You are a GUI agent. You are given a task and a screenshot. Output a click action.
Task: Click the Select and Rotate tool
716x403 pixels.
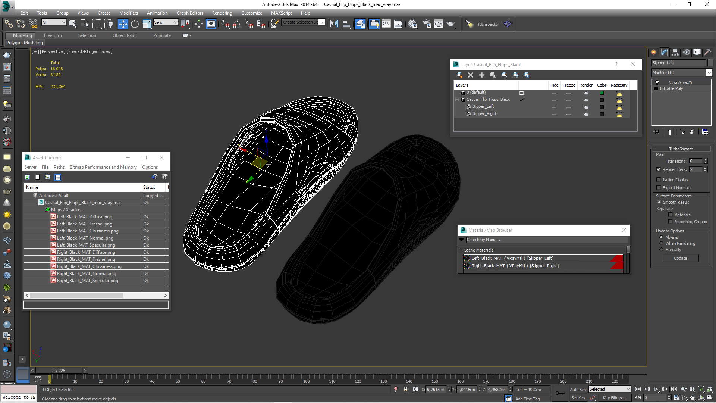[x=135, y=24]
